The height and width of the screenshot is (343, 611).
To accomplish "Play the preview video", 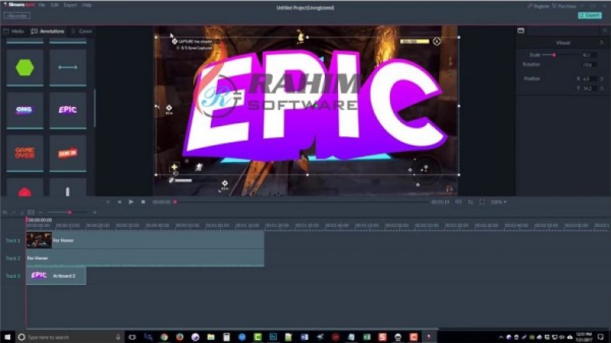I will point(131,202).
